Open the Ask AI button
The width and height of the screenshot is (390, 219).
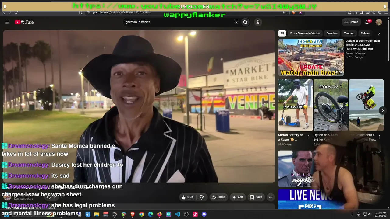click(x=237, y=197)
